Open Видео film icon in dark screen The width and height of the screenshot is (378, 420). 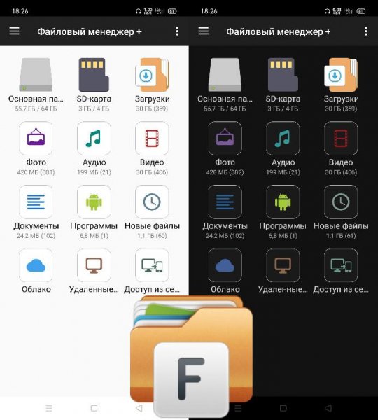pyautogui.click(x=341, y=138)
